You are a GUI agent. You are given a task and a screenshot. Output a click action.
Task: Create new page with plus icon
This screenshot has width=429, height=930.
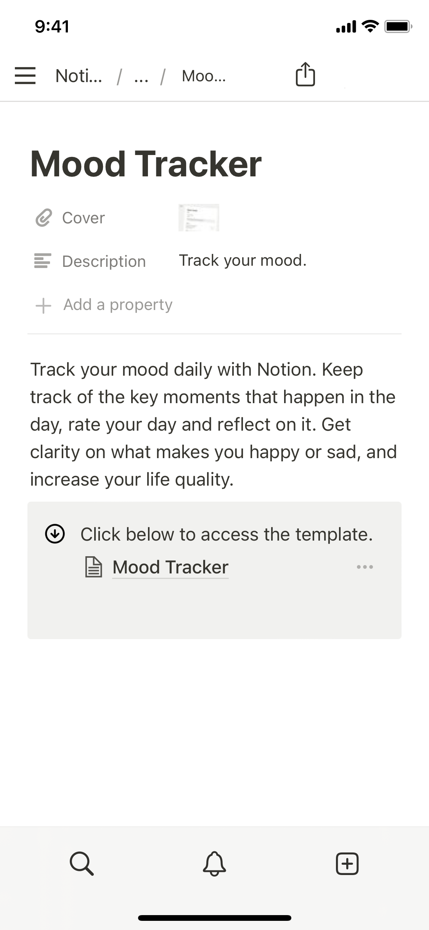[x=347, y=863]
